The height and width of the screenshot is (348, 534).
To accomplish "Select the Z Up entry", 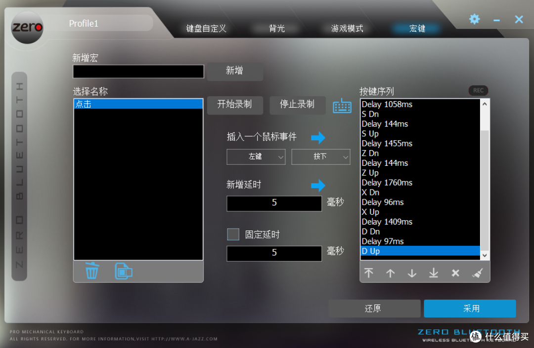I will [x=420, y=173].
